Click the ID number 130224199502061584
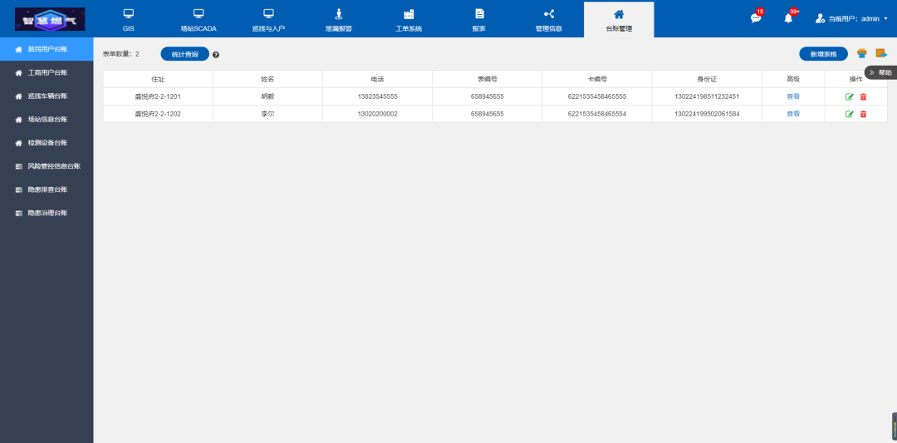Viewport: 897px width, 443px height. pyautogui.click(x=707, y=114)
